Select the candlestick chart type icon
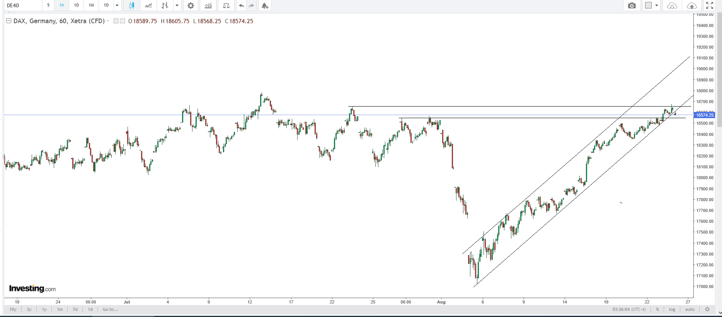Image resolution: width=722 pixels, height=317 pixels. [132, 5]
